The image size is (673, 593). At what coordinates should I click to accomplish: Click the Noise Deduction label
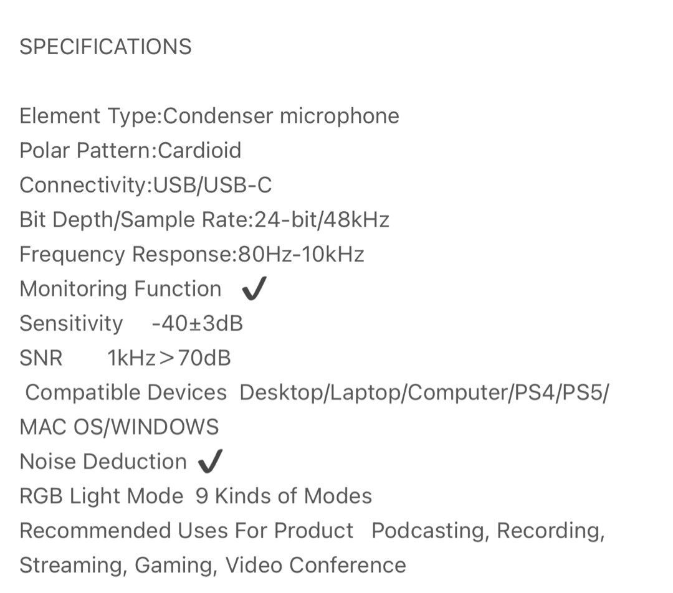[103, 462]
